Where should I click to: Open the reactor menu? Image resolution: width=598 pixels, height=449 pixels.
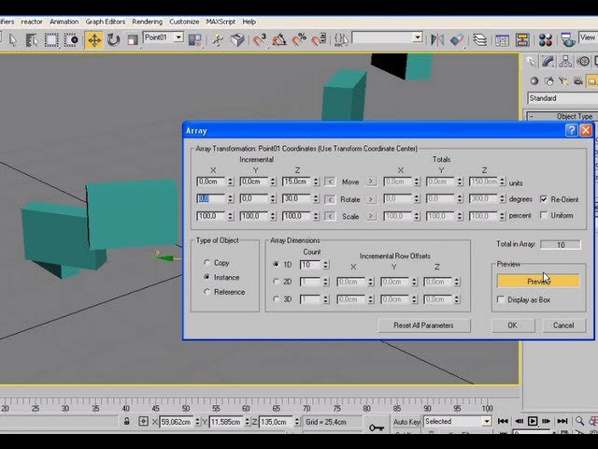32,22
